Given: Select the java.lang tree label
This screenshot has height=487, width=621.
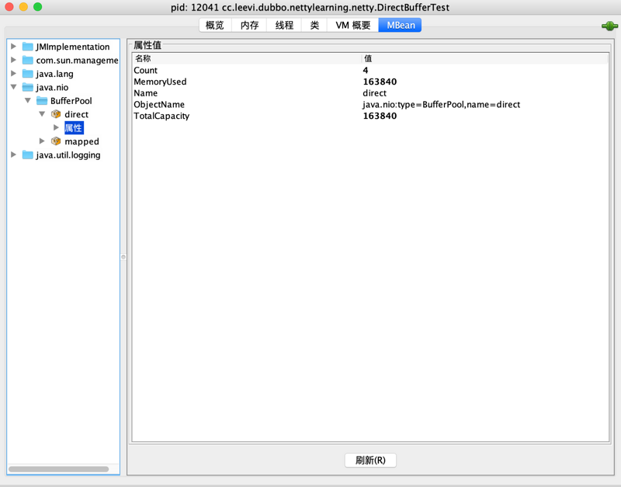Looking at the screenshot, I should (54, 74).
